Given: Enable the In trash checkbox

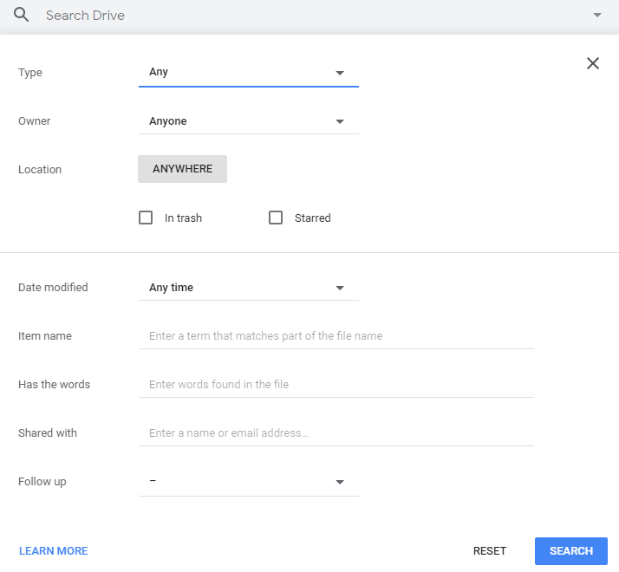Looking at the screenshot, I should [146, 218].
